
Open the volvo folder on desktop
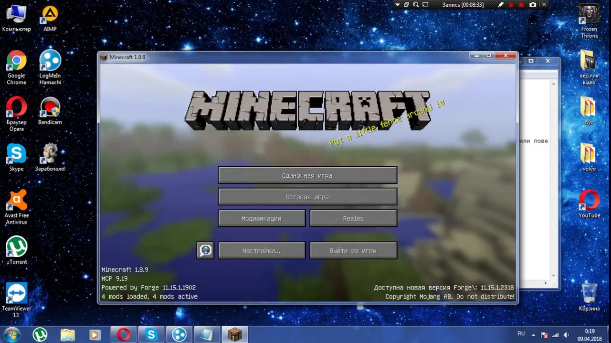(x=589, y=158)
